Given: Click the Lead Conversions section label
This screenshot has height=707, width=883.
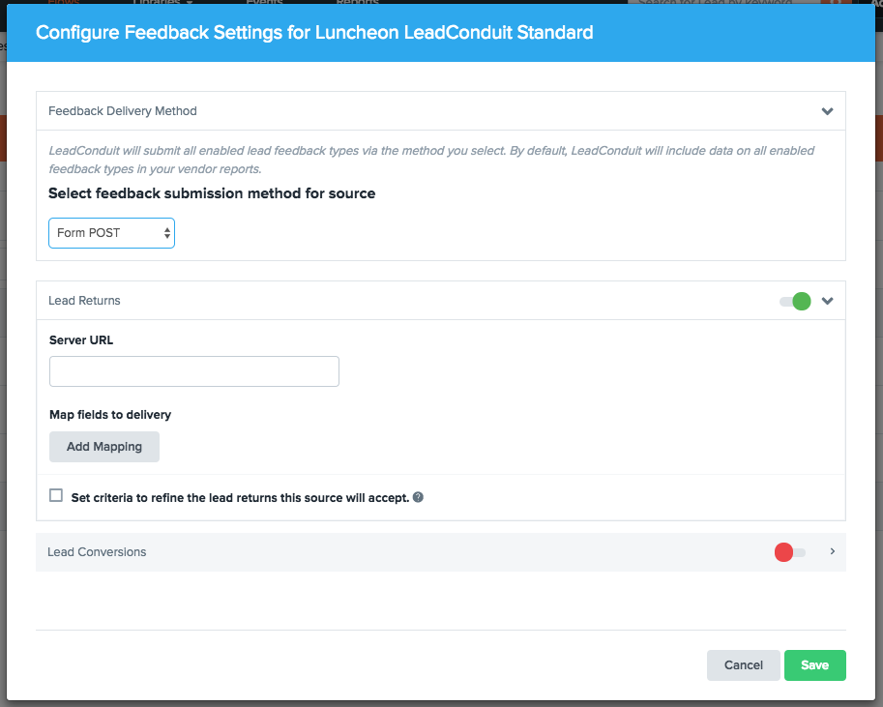Looking at the screenshot, I should (x=97, y=552).
